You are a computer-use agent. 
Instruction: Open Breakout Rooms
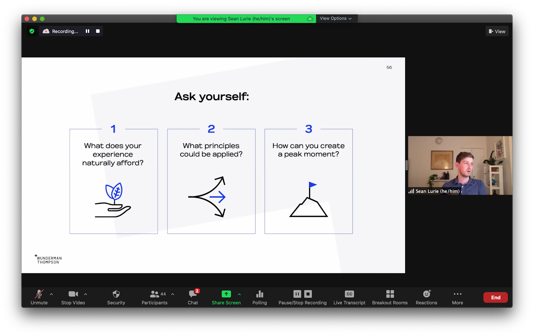(390, 297)
